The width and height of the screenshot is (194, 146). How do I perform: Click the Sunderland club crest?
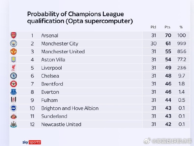[13, 116]
